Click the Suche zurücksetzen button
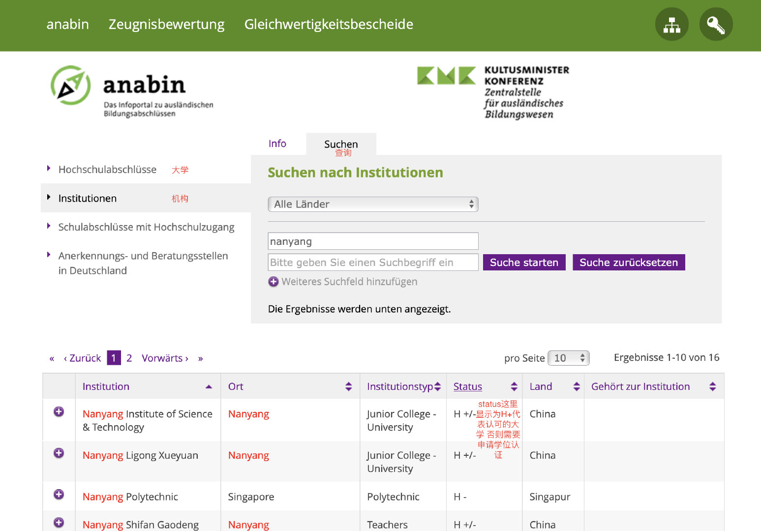Image resolution: width=761 pixels, height=531 pixels. [x=628, y=263]
